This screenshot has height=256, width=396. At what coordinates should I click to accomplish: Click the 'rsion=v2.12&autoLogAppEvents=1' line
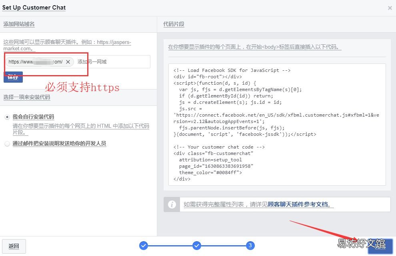[x=219, y=121]
